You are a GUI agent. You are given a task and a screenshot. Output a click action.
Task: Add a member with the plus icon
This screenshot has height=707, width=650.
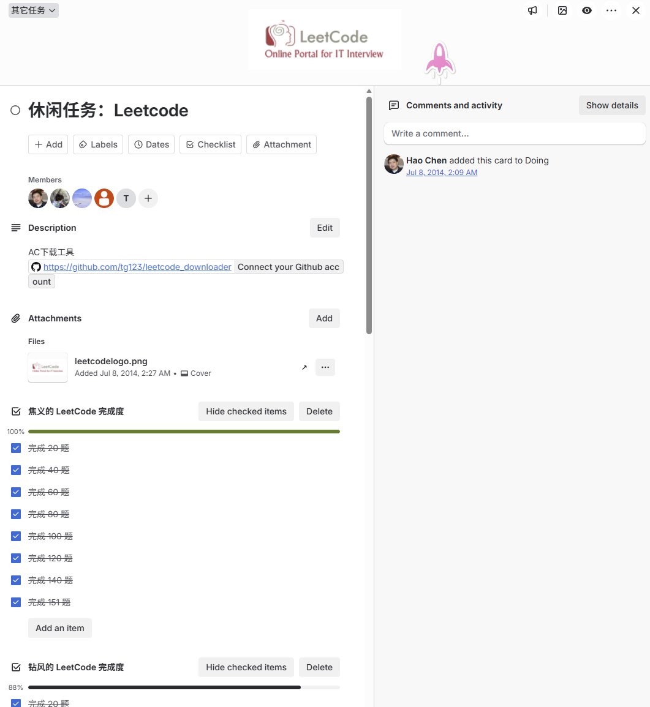tap(148, 198)
